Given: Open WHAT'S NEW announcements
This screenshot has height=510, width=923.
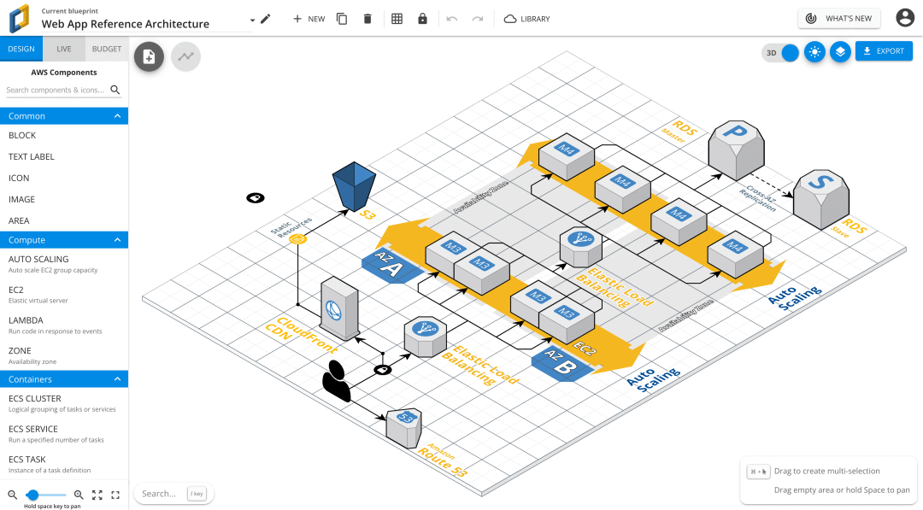Looking at the screenshot, I should [839, 18].
